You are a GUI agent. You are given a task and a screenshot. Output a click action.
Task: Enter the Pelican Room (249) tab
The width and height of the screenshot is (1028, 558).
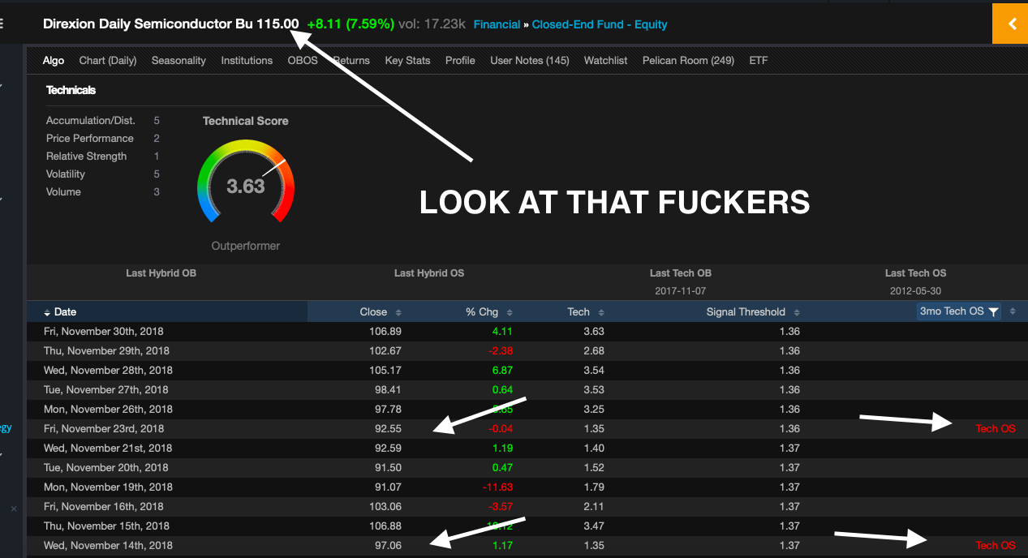[x=688, y=60]
